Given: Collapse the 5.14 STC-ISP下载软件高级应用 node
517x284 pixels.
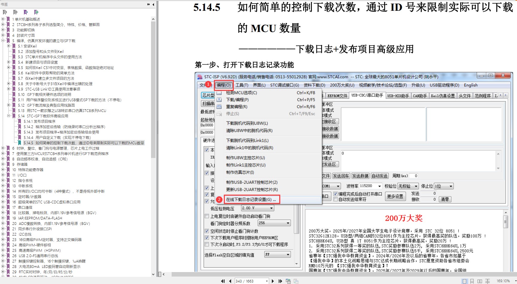Looking at the screenshot, I should [9, 116].
